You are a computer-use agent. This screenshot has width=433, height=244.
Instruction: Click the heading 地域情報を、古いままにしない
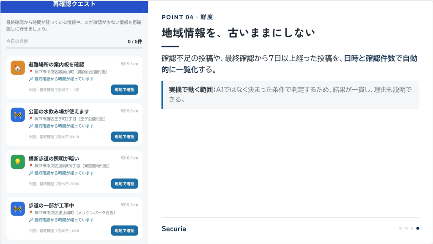(x=238, y=33)
